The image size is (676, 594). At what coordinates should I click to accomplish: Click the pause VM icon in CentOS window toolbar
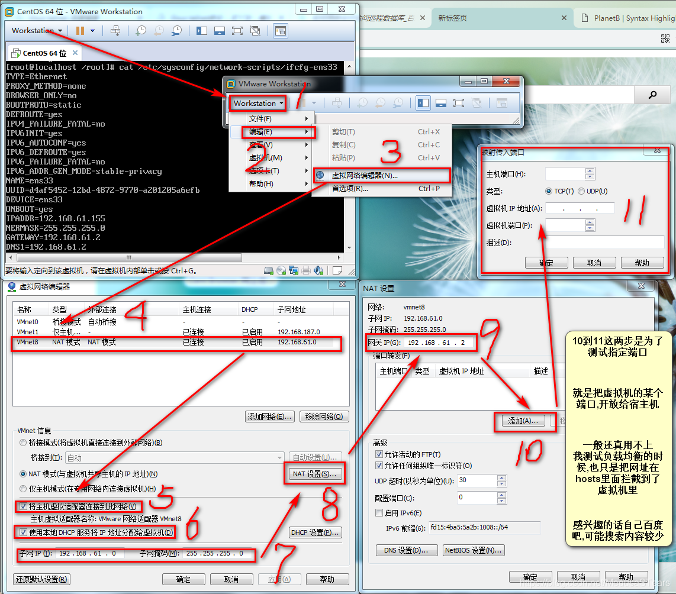80,31
